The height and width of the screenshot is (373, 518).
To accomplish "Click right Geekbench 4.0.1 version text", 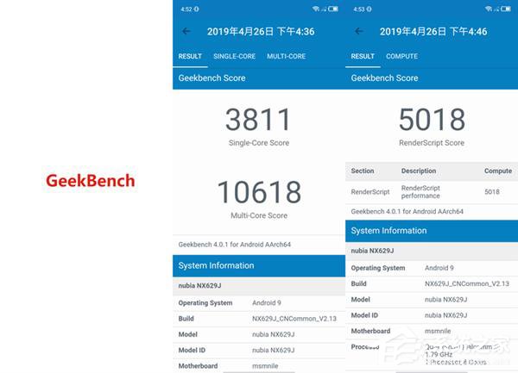I will 407,212.
